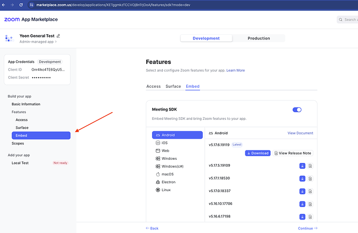Select the Web platform
The image size is (358, 233).
(x=177, y=151)
